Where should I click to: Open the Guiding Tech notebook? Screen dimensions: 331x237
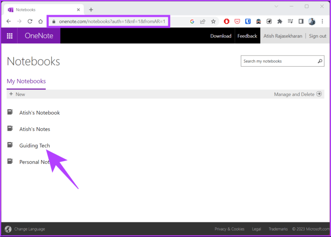click(34, 145)
